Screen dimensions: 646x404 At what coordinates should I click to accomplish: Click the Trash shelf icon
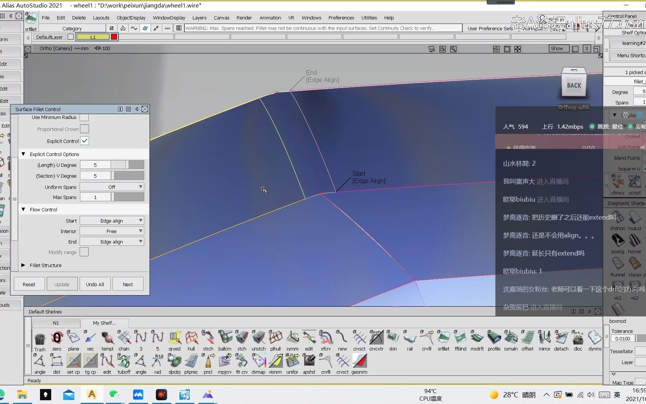click(40, 339)
